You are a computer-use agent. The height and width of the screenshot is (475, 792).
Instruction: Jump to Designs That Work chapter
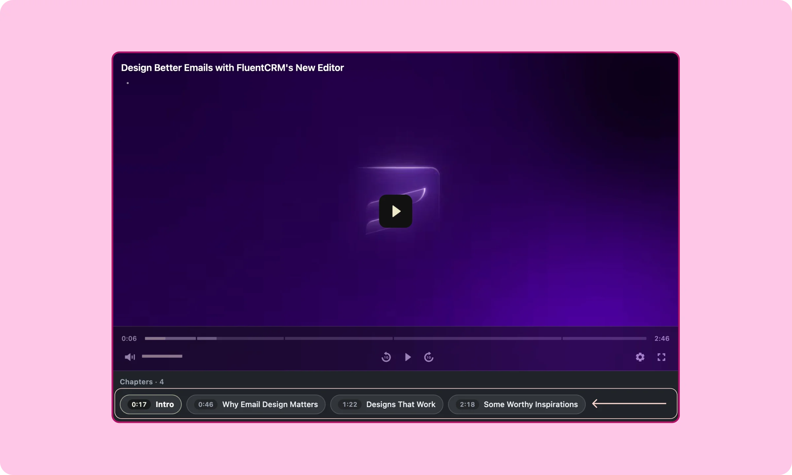pyautogui.click(x=387, y=404)
